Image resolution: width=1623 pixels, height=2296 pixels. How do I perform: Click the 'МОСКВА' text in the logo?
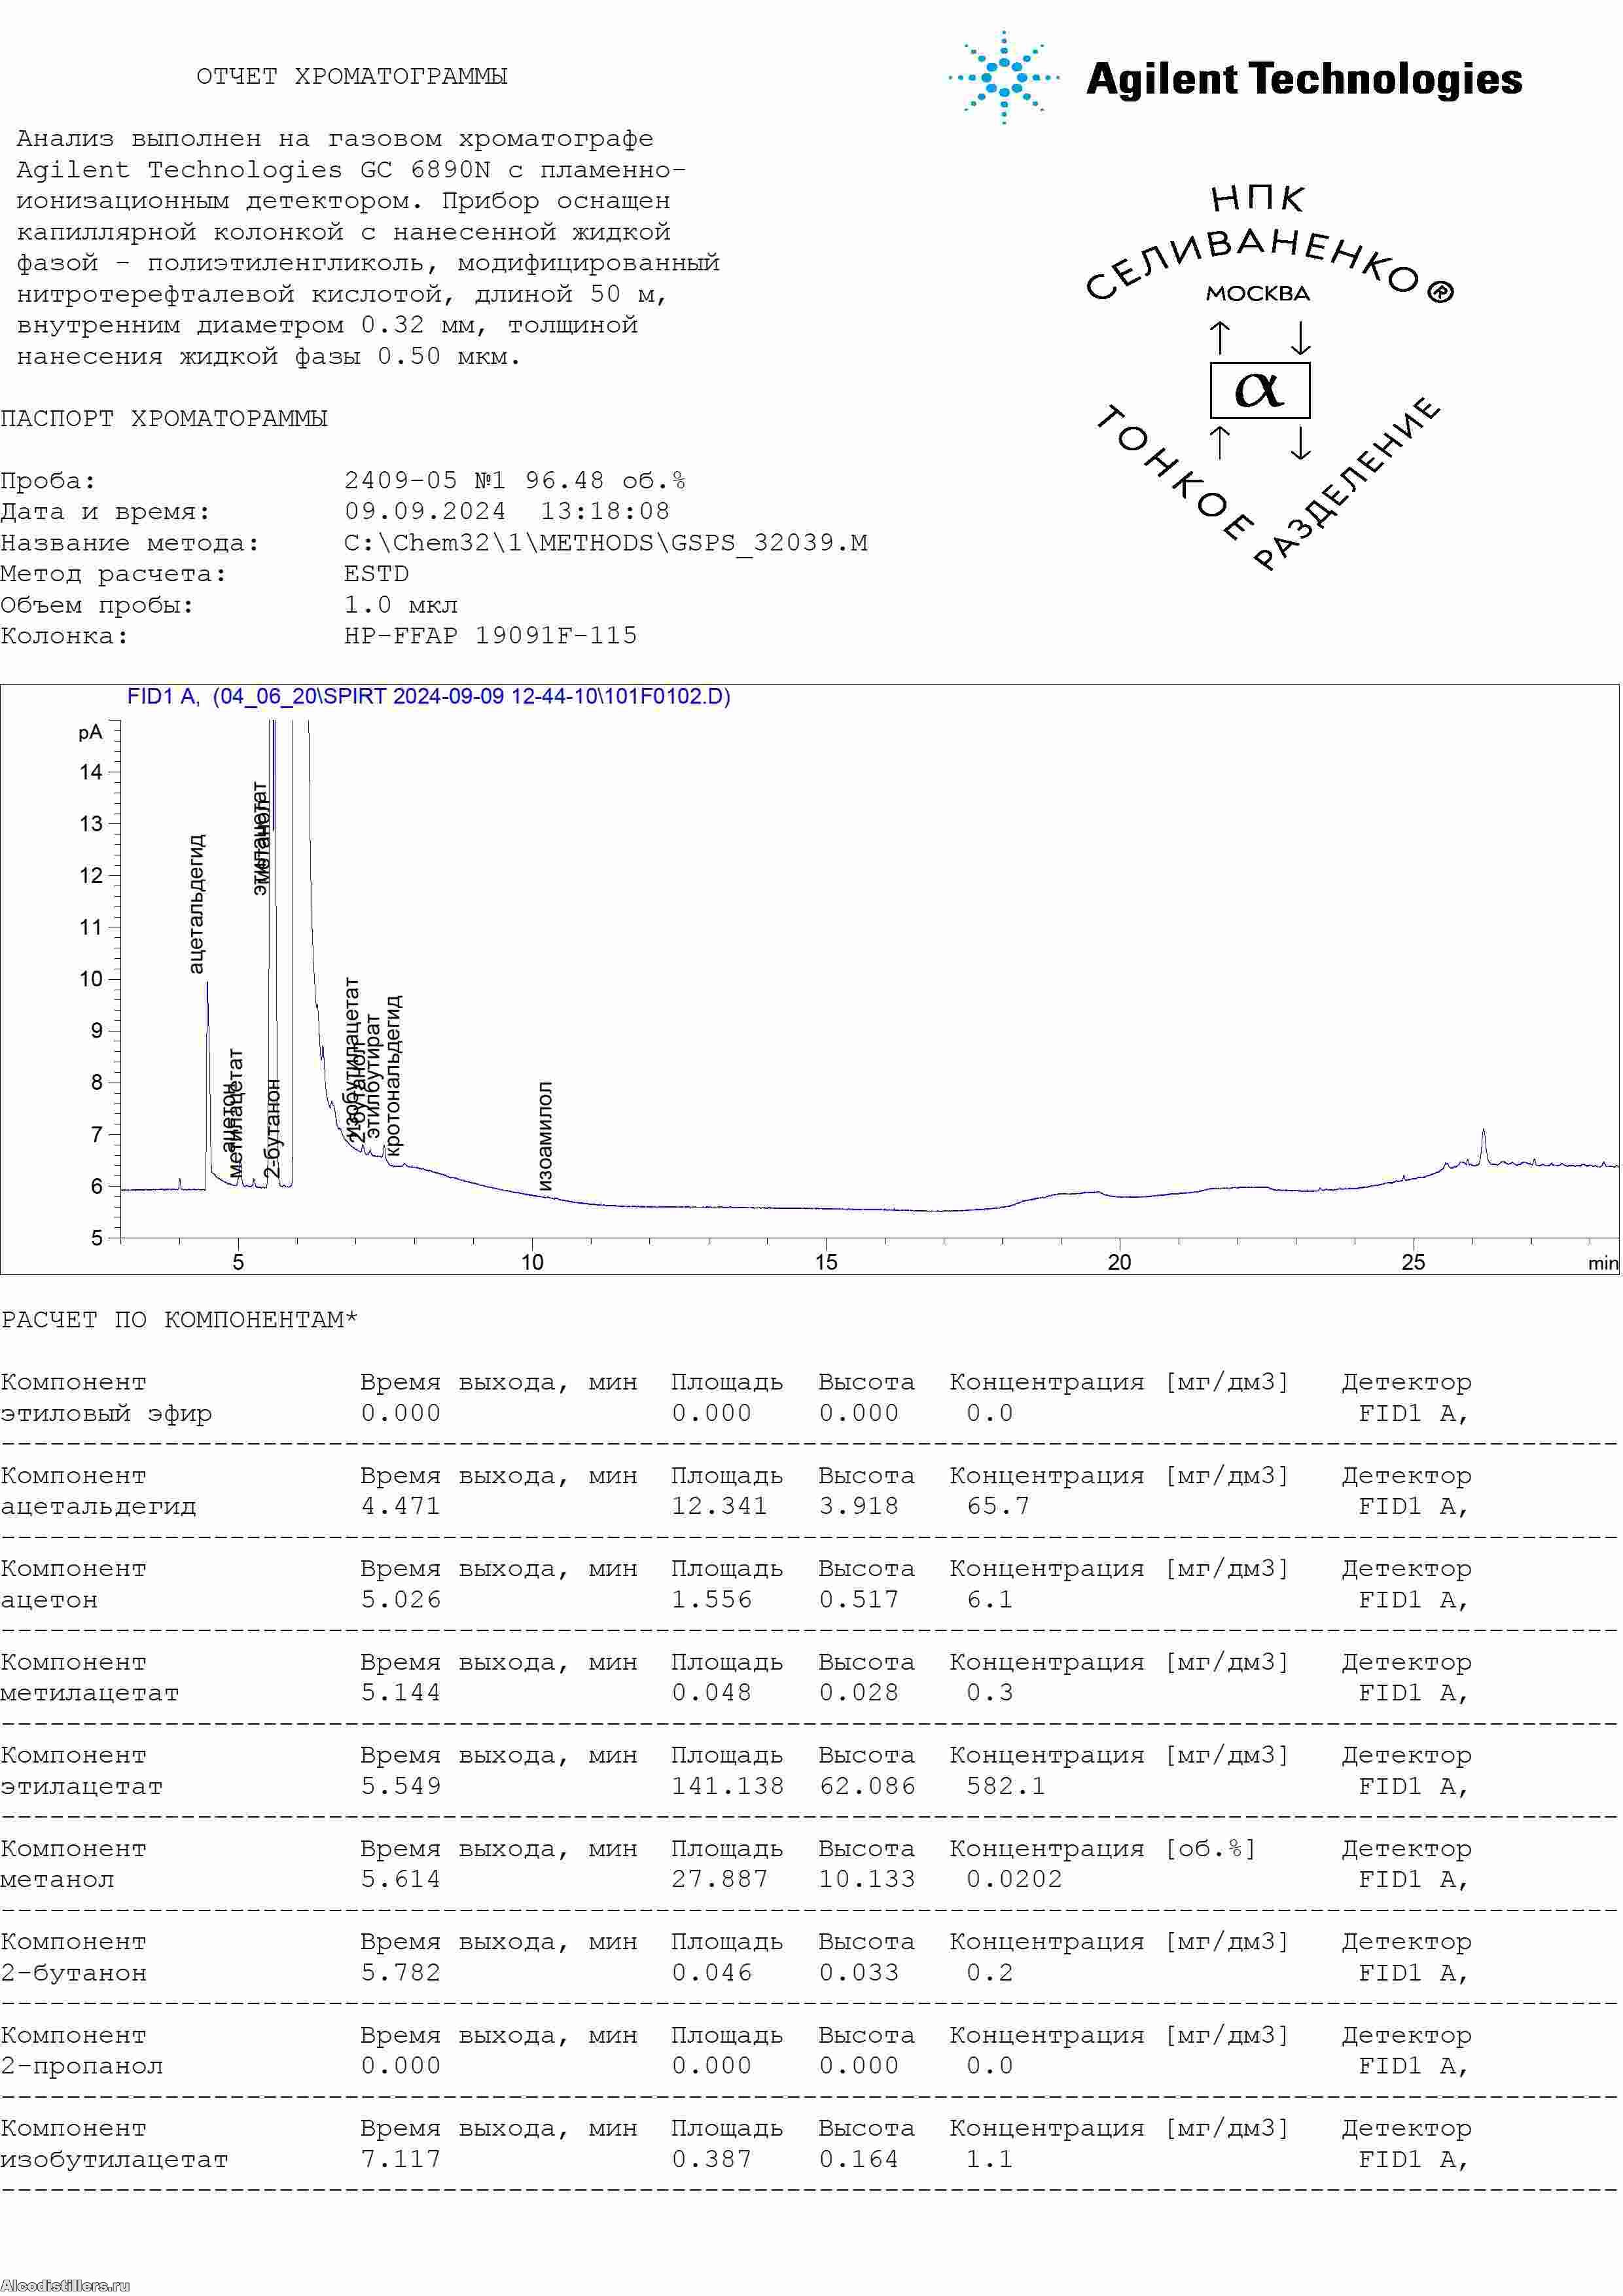click(x=1257, y=294)
